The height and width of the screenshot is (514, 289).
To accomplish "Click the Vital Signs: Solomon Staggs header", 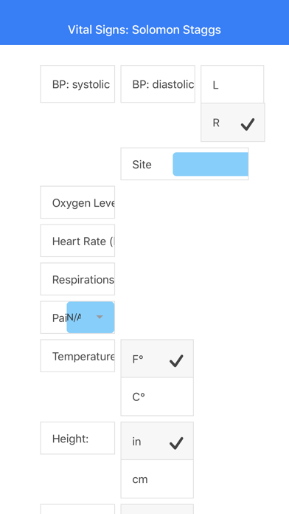I will 144,30.
